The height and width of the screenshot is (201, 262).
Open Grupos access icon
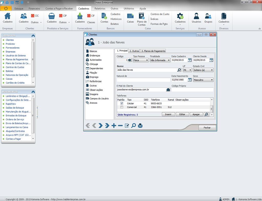pyautogui.click(x=208, y=16)
